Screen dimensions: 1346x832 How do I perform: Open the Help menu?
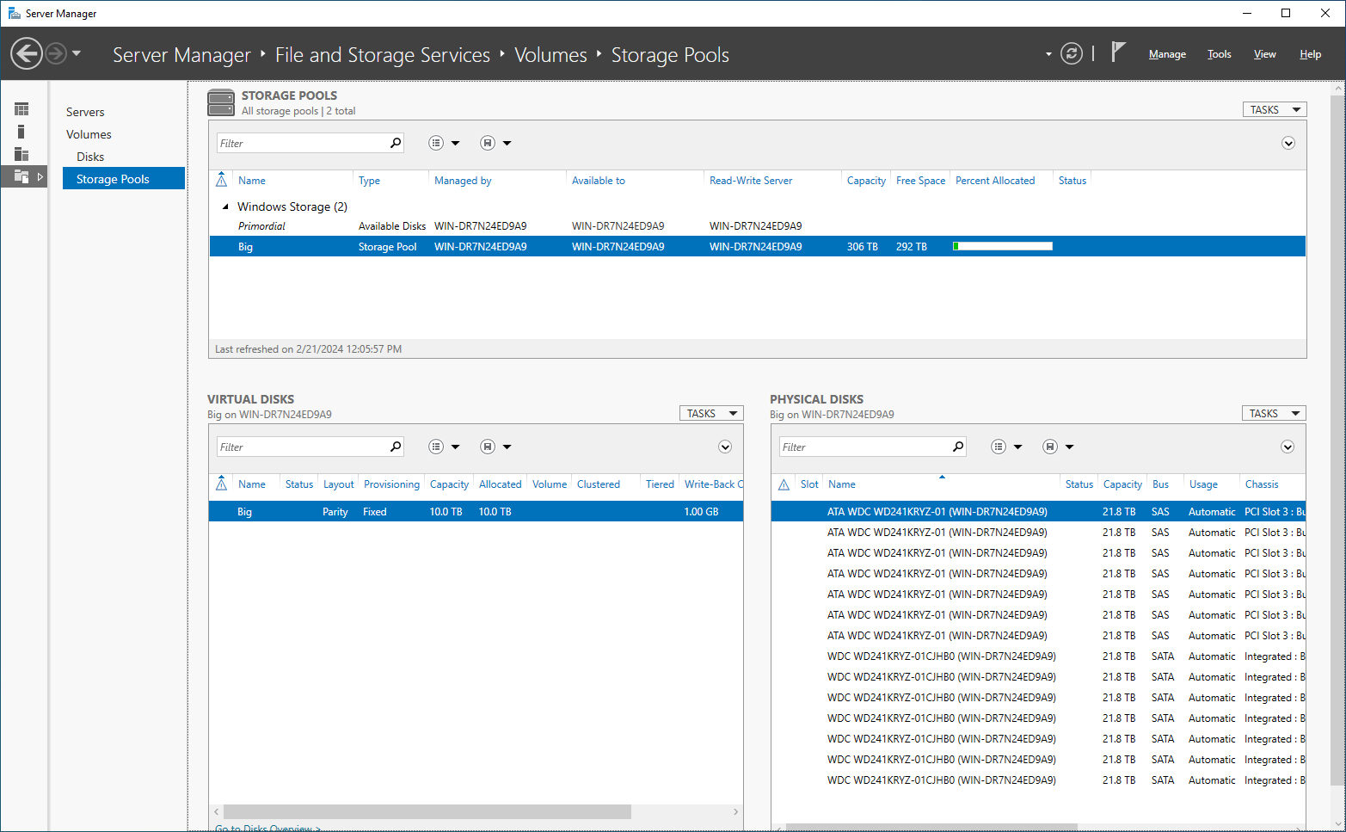click(x=1310, y=54)
